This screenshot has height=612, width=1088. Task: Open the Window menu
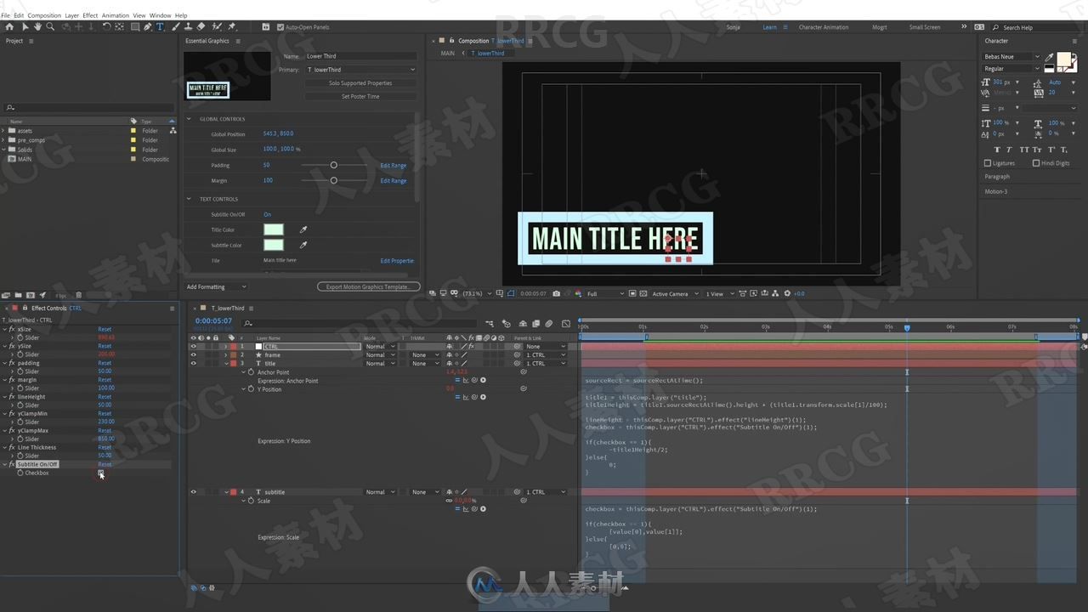(160, 15)
